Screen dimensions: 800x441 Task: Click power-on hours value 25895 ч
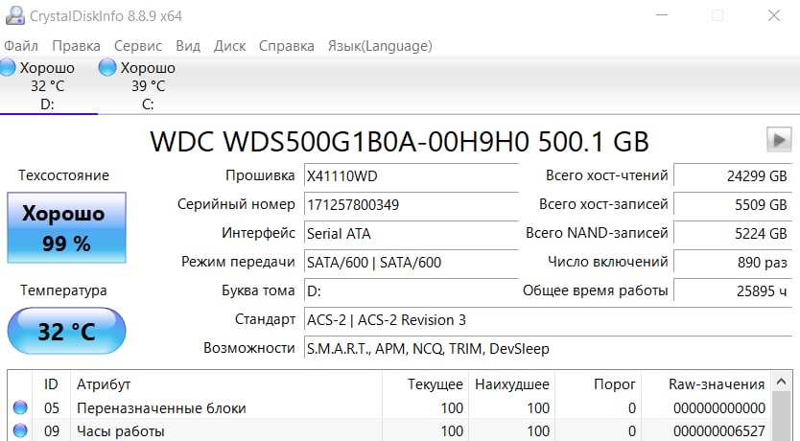733,291
